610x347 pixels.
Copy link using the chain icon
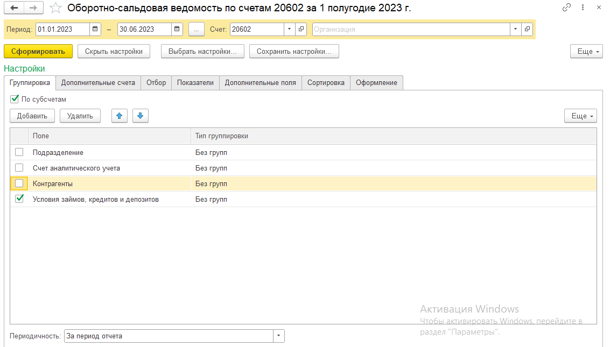coord(566,8)
